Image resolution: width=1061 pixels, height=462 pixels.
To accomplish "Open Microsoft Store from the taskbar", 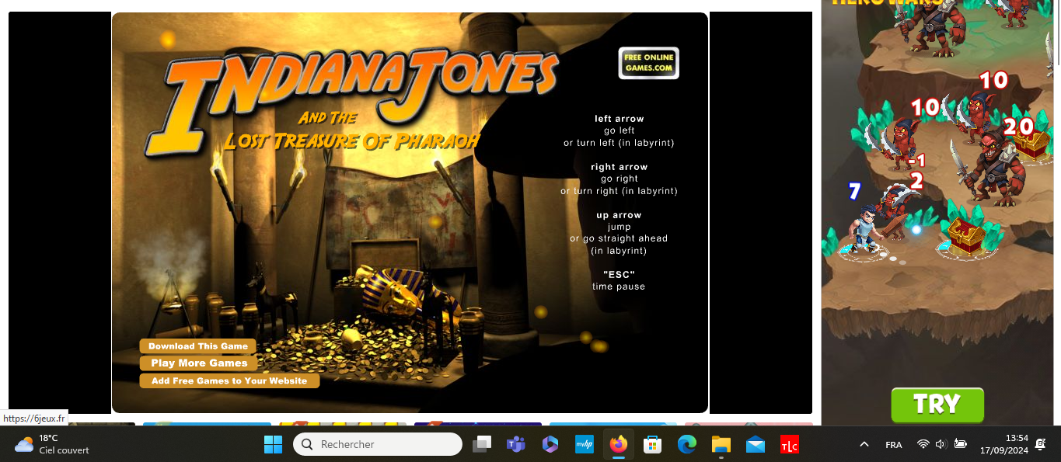I will [653, 444].
